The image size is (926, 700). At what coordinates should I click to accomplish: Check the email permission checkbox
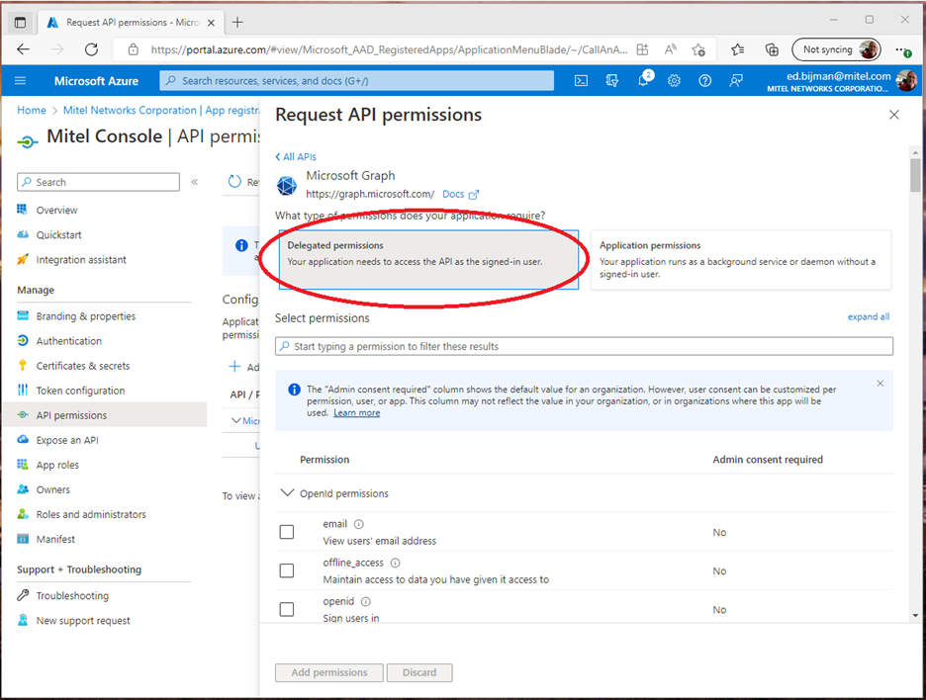click(x=287, y=532)
